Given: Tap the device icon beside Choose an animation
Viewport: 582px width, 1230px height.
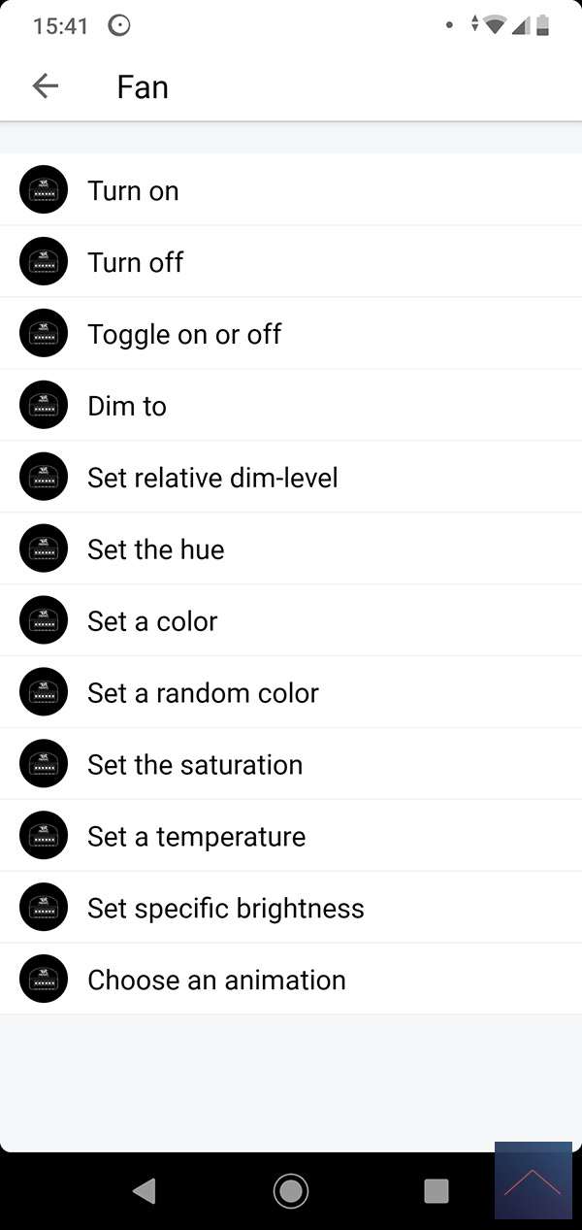Looking at the screenshot, I should (44, 981).
